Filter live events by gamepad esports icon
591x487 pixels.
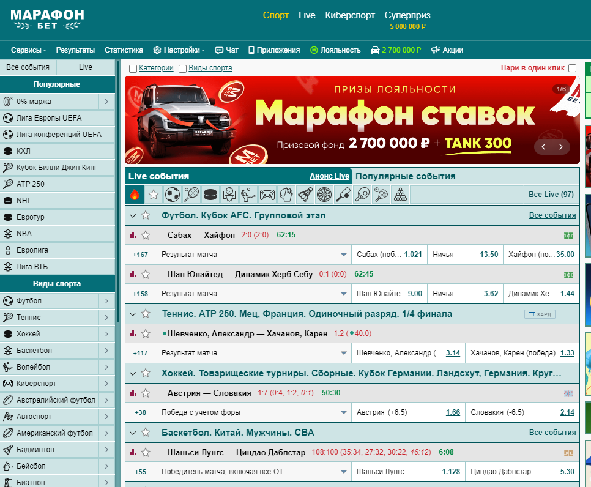coord(267,195)
